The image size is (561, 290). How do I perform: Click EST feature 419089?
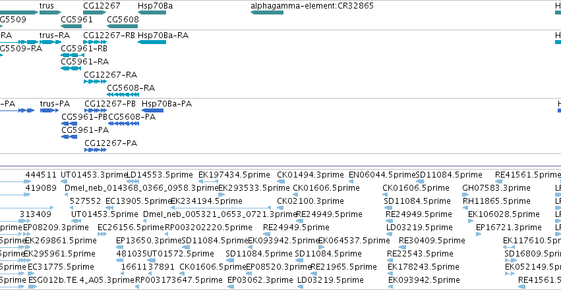pyautogui.click(x=41, y=188)
